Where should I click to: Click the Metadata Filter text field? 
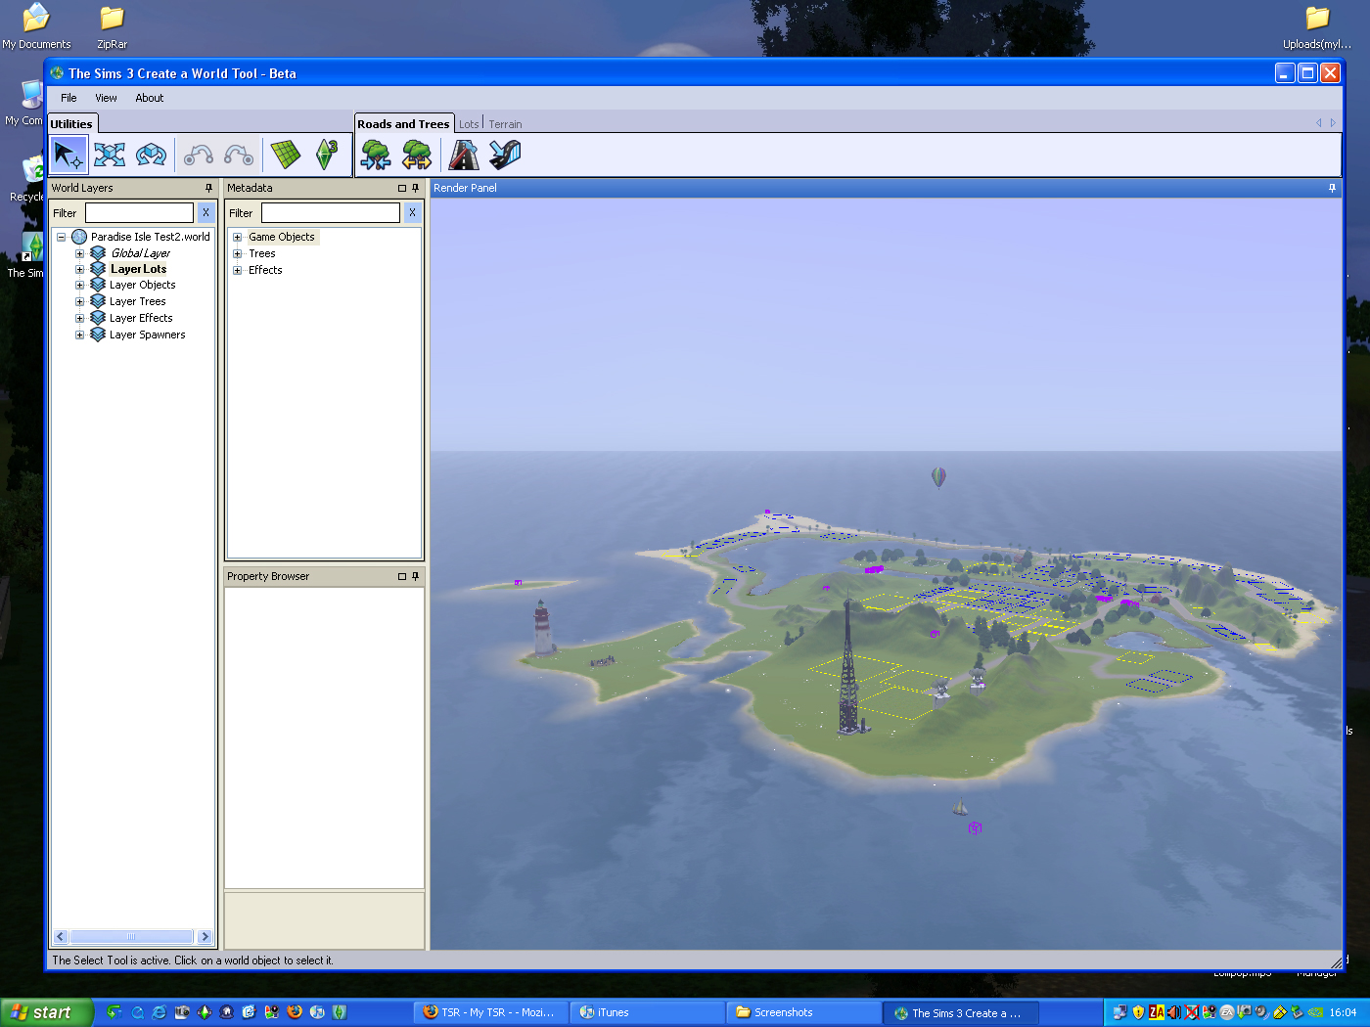click(x=330, y=212)
